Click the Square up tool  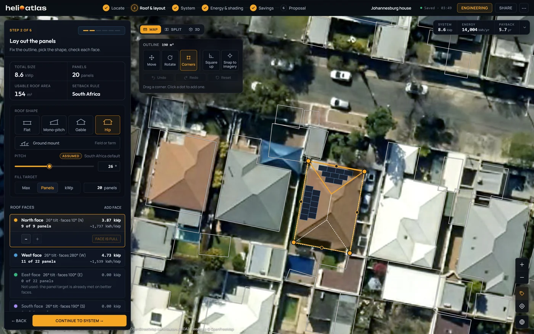[x=211, y=60]
